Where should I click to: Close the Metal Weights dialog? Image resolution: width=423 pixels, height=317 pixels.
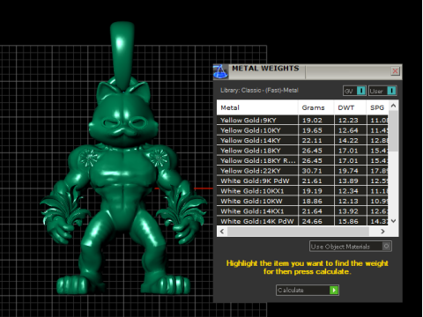coord(395,71)
